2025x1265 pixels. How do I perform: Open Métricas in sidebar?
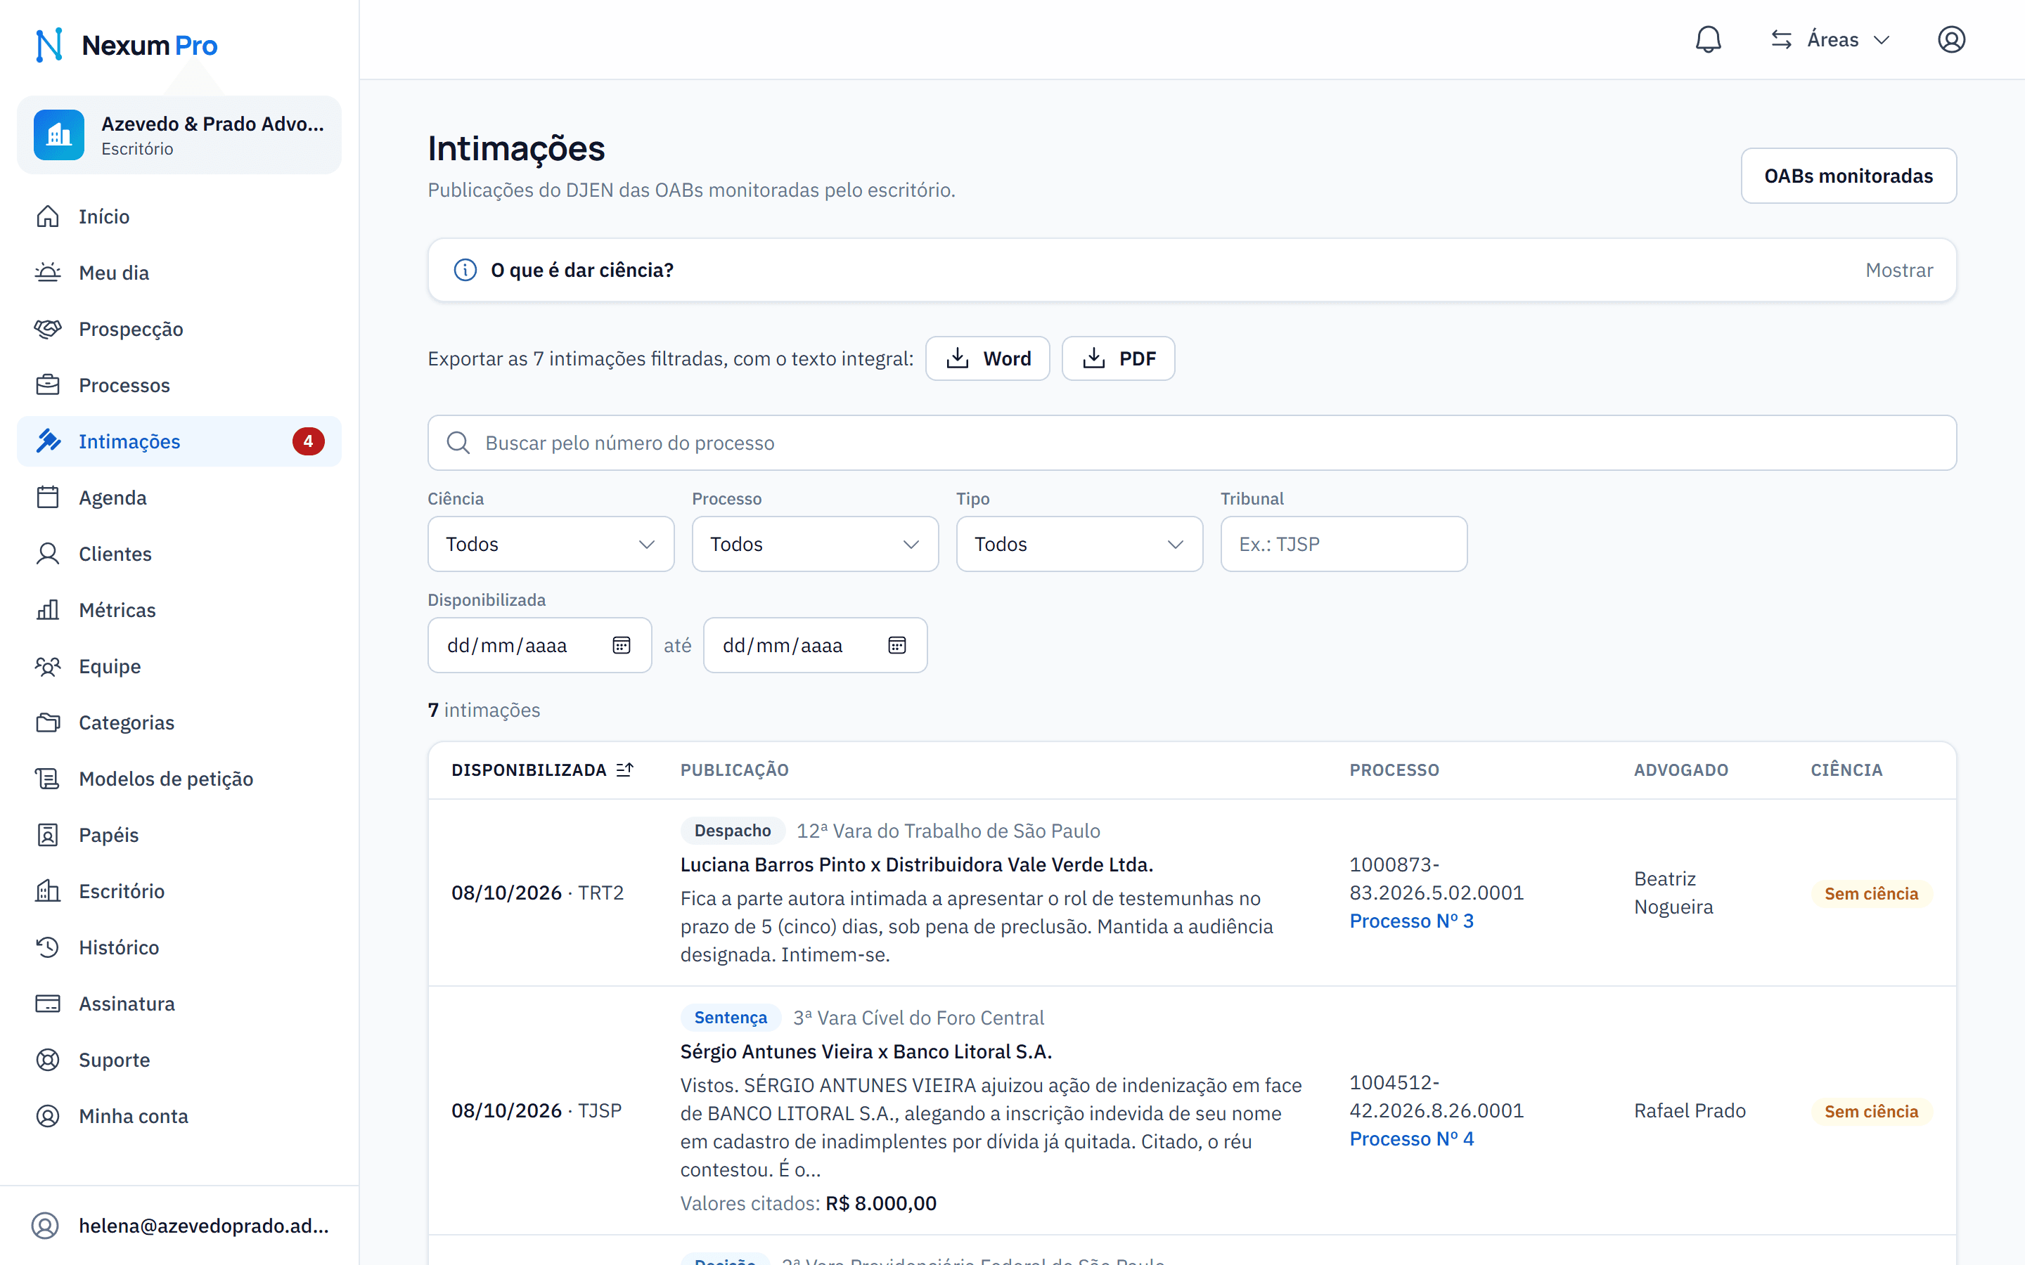coord(179,610)
